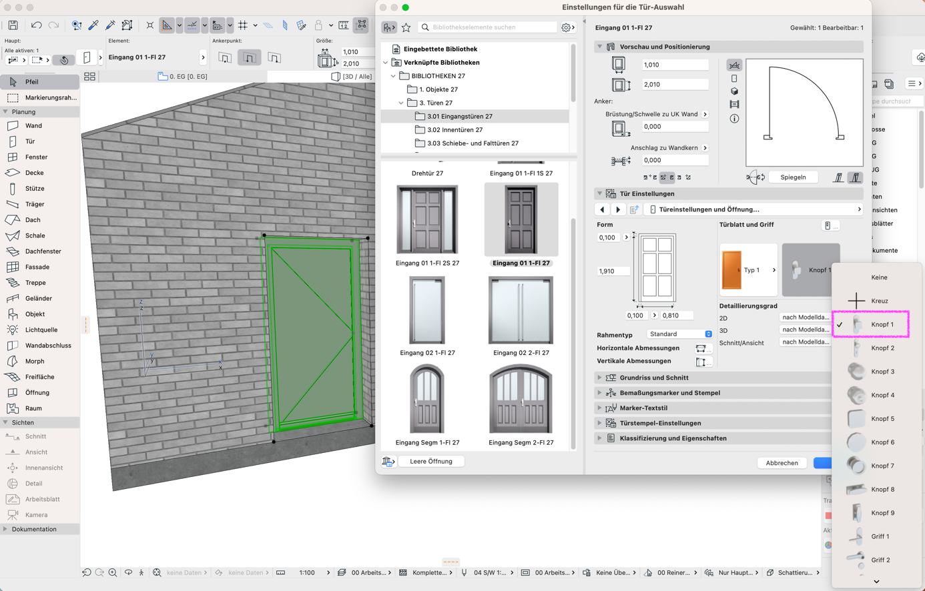Toggle the left opening-side icon beside Spiegeln
This screenshot has width=925, height=591.
coord(839,177)
